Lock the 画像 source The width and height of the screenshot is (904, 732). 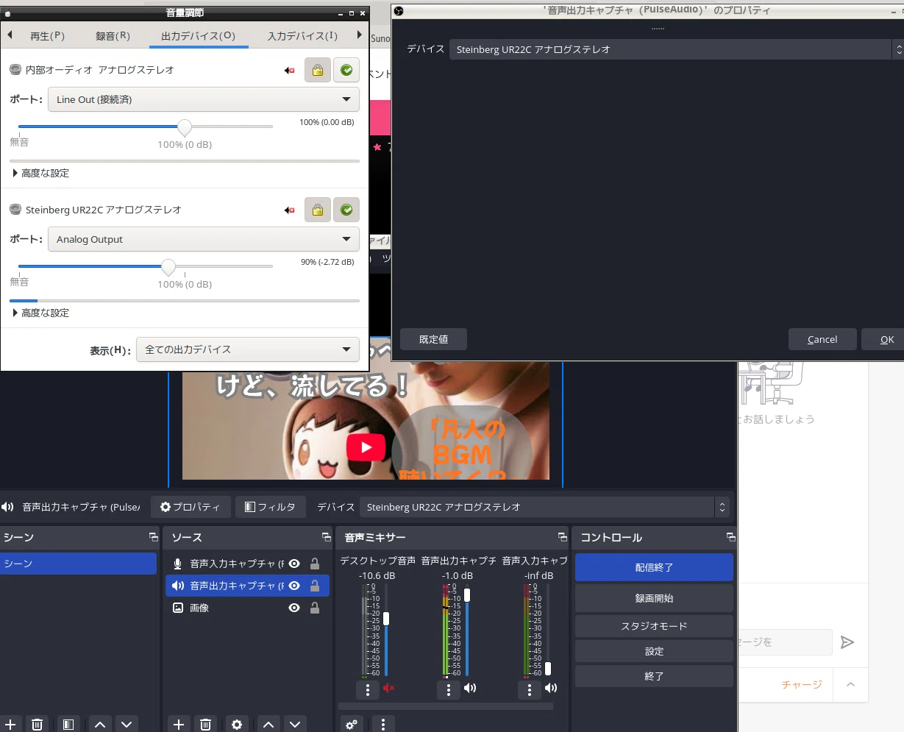(315, 608)
